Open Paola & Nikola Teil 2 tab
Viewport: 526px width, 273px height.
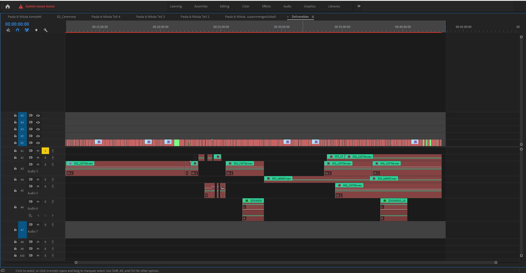195,17
